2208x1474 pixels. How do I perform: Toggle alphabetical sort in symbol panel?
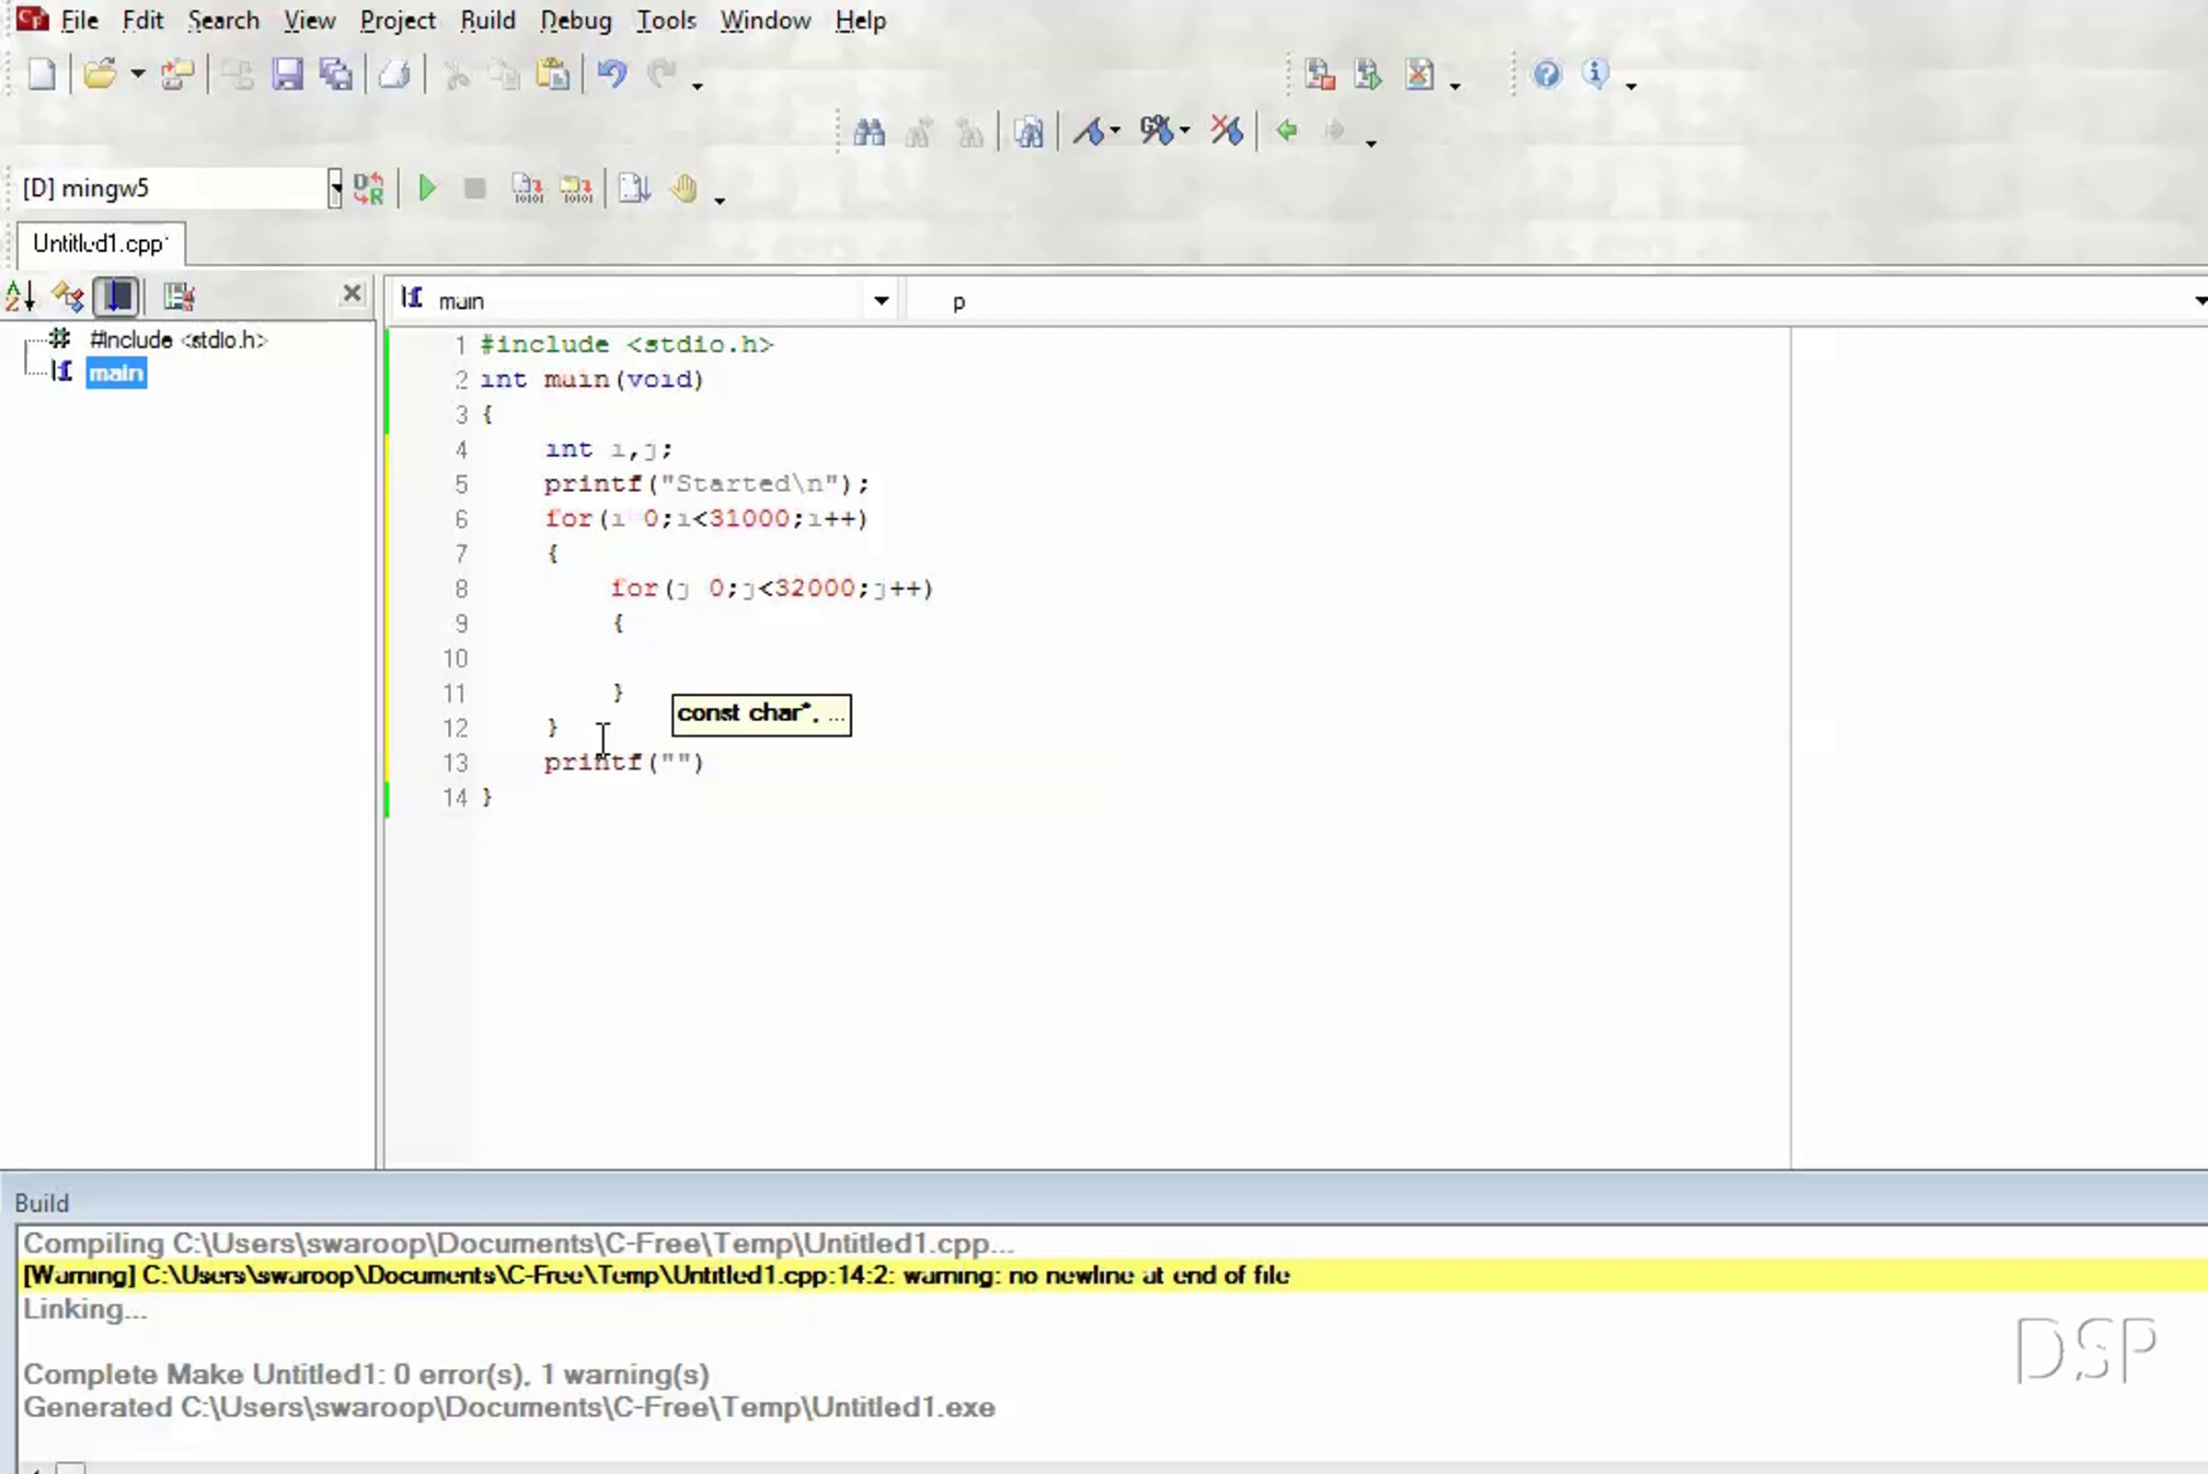point(20,296)
